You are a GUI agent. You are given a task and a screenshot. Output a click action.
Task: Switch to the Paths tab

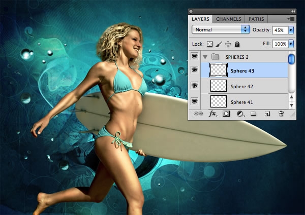pyautogui.click(x=256, y=19)
